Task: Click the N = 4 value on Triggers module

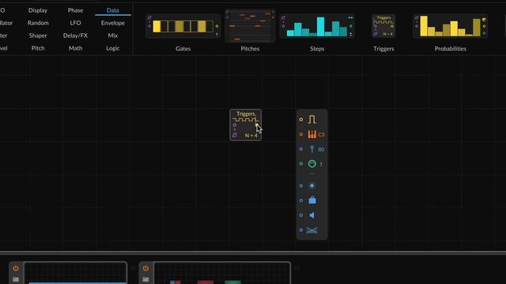Action: pos(251,136)
